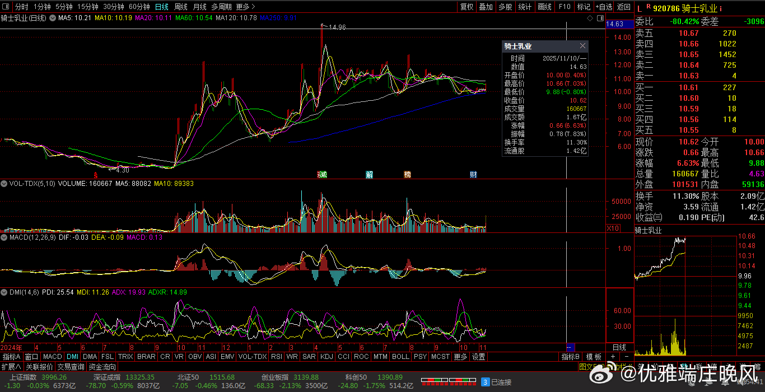Expand the 更多 periods menu
Viewport: 765px width, 392px height.
pyautogui.click(x=245, y=7)
